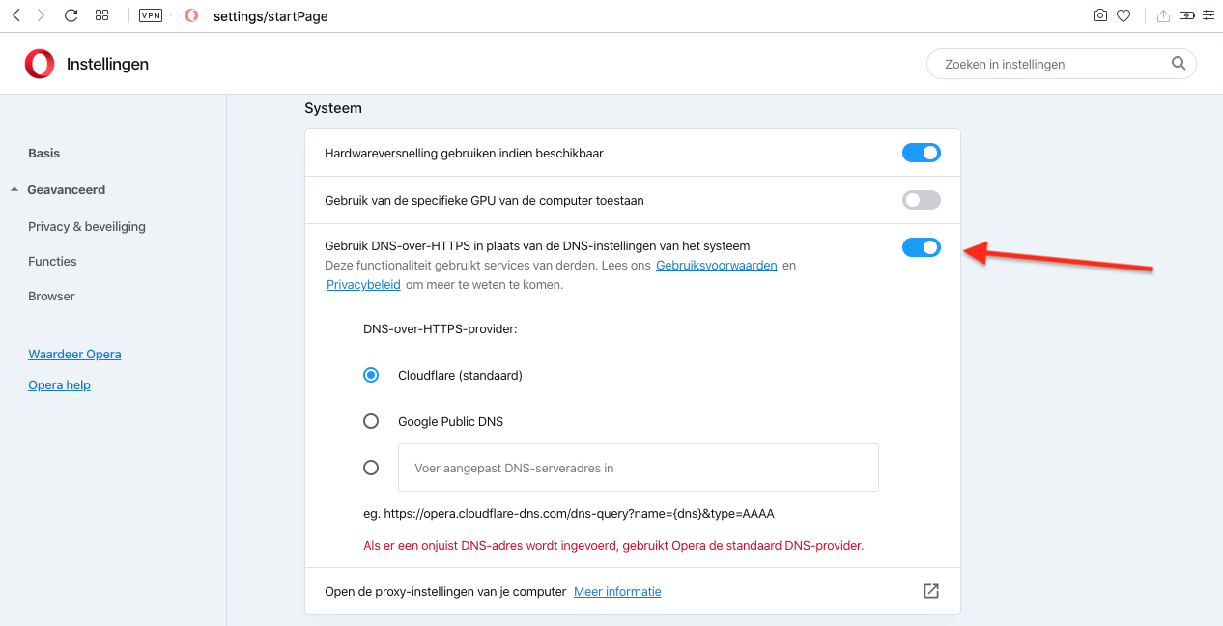Collapse the Geavanceerd section arrow
1223x626 pixels.
click(14, 190)
